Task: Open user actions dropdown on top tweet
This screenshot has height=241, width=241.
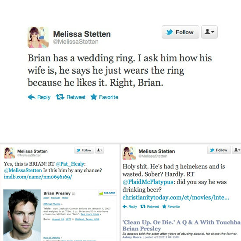Action: [209, 32]
